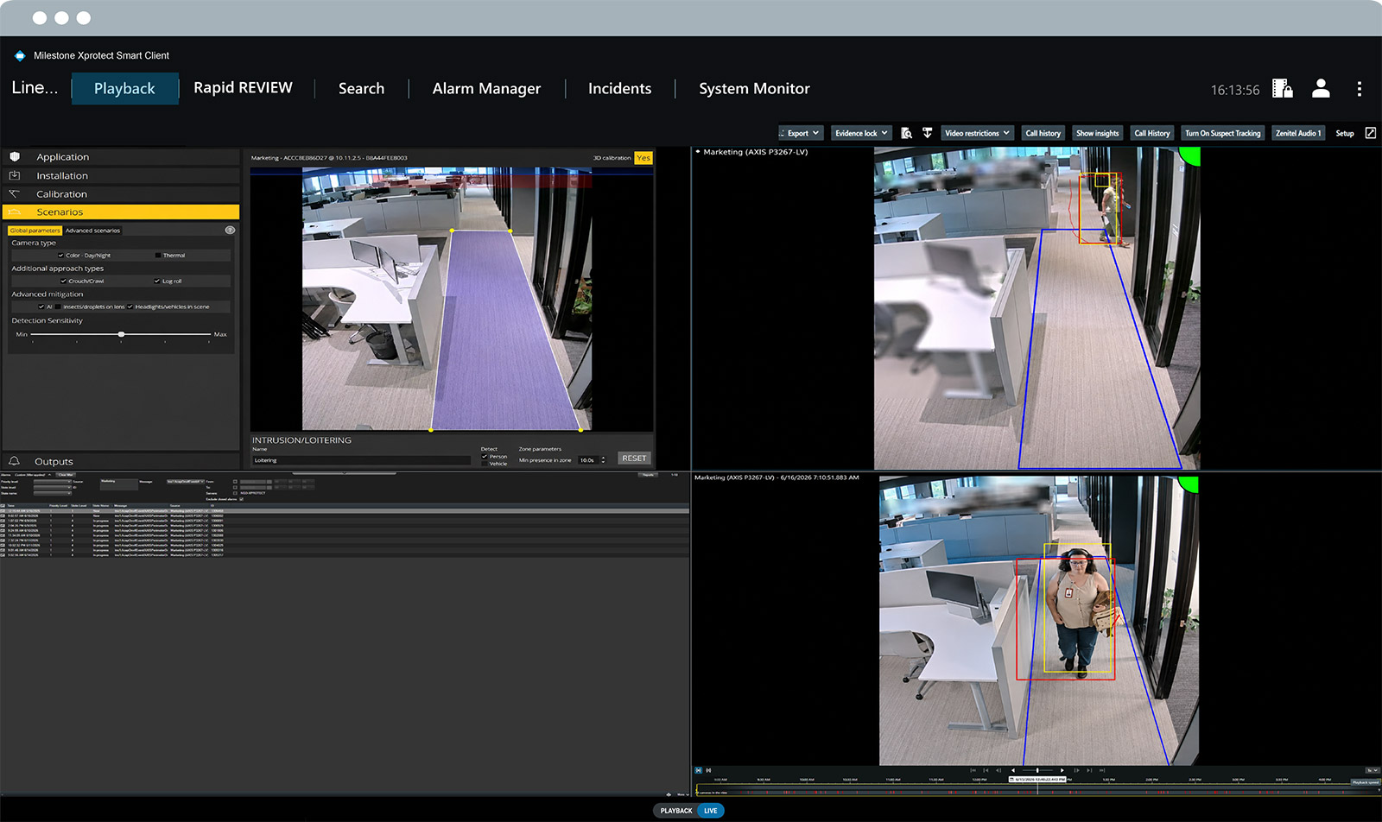Click play reverse in timeline controls
1382x822 pixels.
click(1013, 770)
